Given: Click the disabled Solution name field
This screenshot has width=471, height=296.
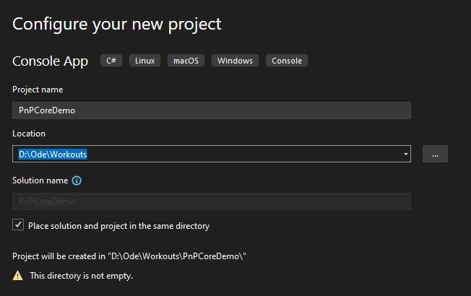Looking at the screenshot, I should (211, 201).
